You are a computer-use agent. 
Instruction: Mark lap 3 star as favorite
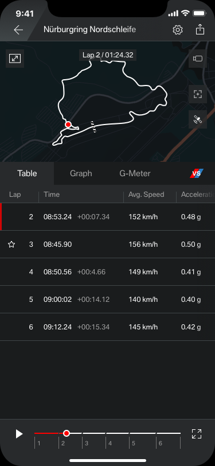pos(11,244)
